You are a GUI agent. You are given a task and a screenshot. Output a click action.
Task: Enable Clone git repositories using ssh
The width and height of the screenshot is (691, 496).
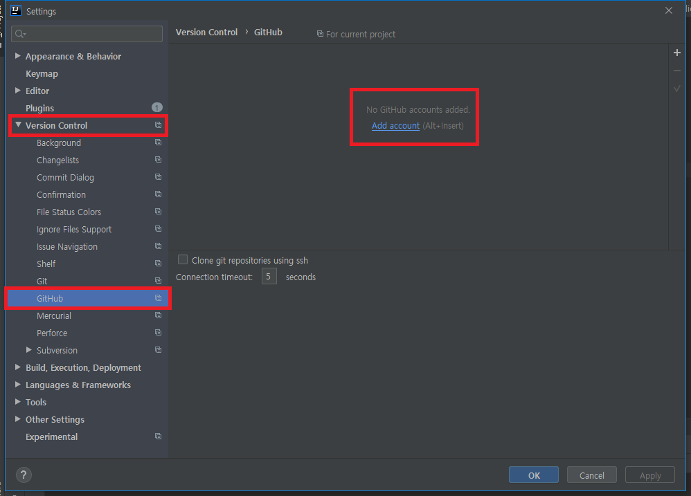(x=183, y=259)
